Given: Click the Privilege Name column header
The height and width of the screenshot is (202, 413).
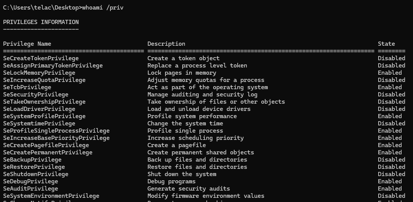Looking at the screenshot, I should (x=27, y=44).
